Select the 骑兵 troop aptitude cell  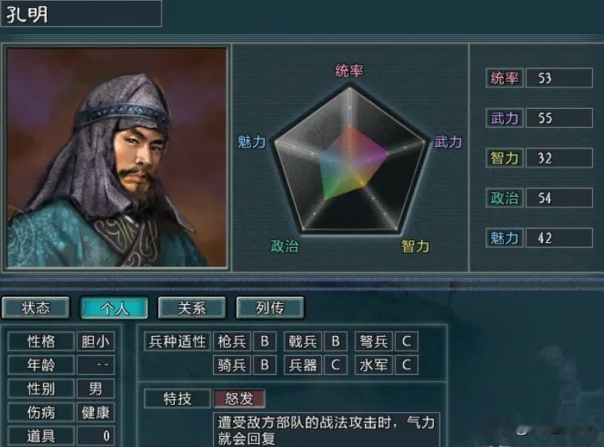click(232, 365)
